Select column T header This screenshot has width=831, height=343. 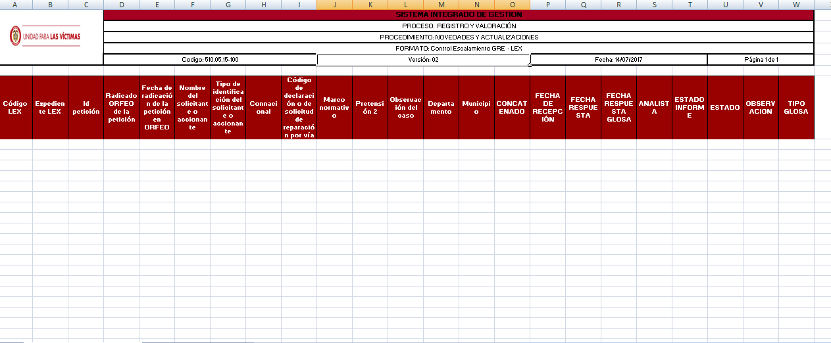pos(690,5)
